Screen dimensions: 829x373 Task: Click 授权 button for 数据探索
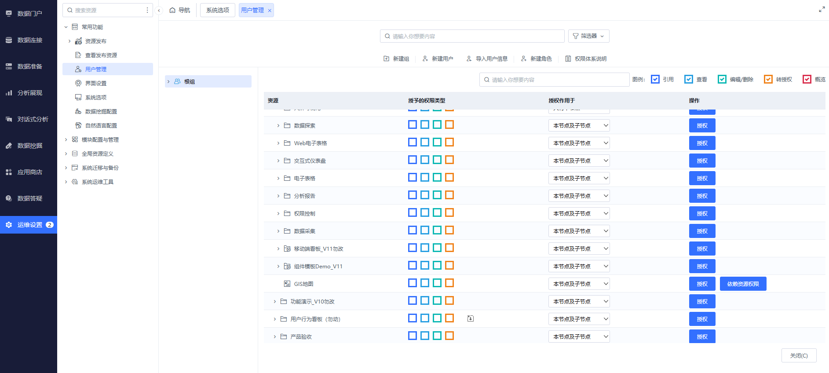tap(702, 125)
